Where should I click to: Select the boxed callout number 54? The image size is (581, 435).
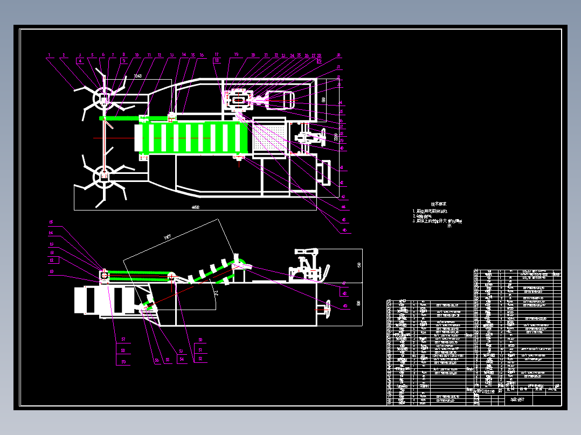point(182,359)
